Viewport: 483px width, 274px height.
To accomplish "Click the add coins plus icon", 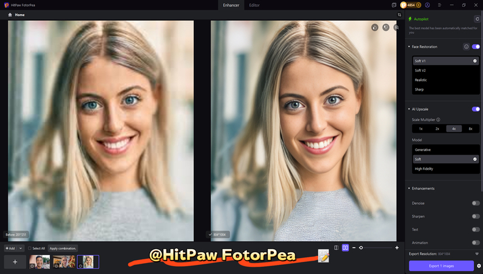I will 418,5.
